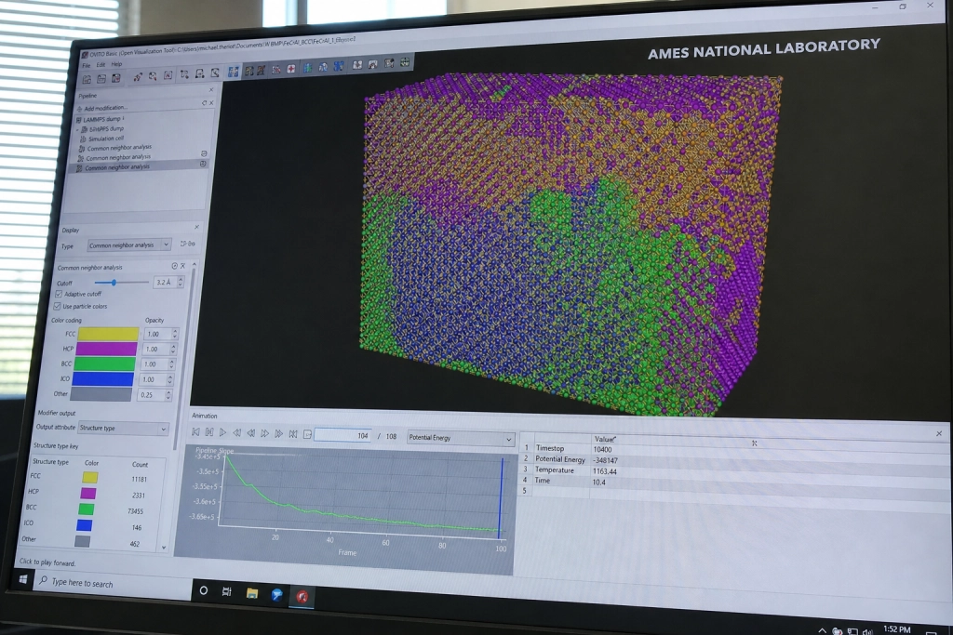Select the Simulation cell pipeline entry
Image resolution: width=953 pixels, height=635 pixels.
point(106,139)
